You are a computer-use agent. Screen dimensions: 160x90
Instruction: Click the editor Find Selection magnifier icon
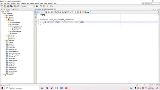(x=56, y=12)
